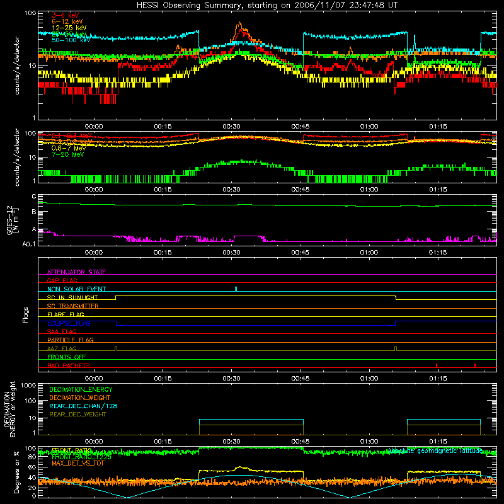Screen dimensions: 504x504
Task: Click the orange 6-12 keV peak near 00:32
Action: (239, 24)
